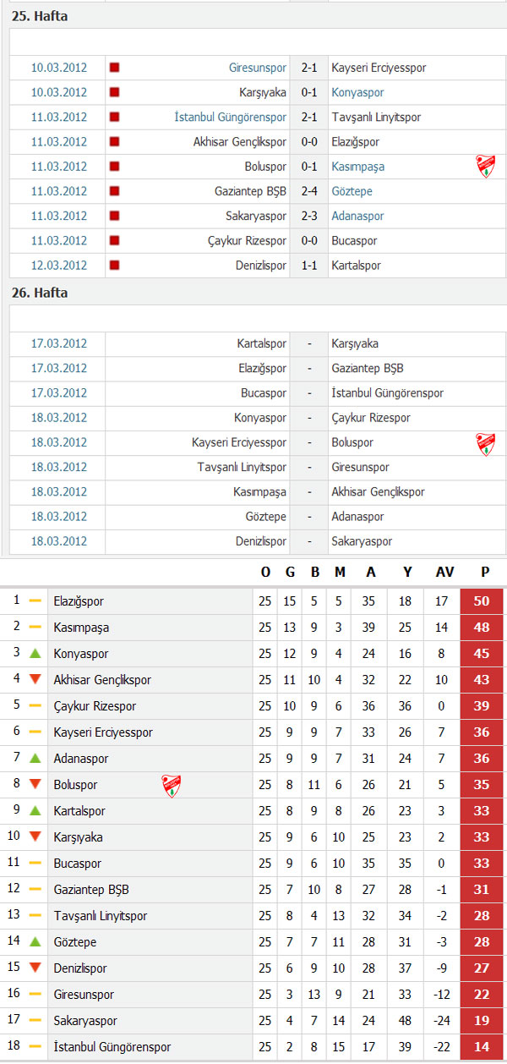The height and width of the screenshot is (1064, 507).
Task: Click red down arrow next to Denizlispor standings row
Action: pos(35,968)
